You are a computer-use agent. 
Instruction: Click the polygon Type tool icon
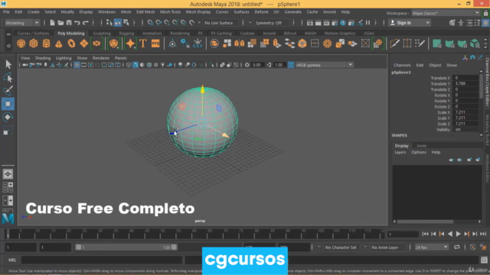click(143, 44)
